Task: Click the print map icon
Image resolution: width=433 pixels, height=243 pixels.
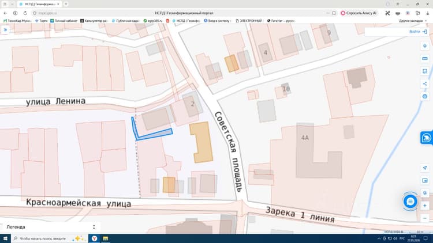Action: pyautogui.click(x=425, y=96)
